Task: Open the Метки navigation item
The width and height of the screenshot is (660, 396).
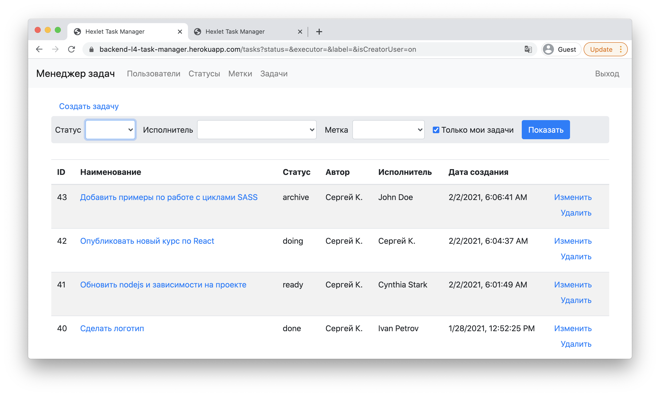Action: pos(240,74)
